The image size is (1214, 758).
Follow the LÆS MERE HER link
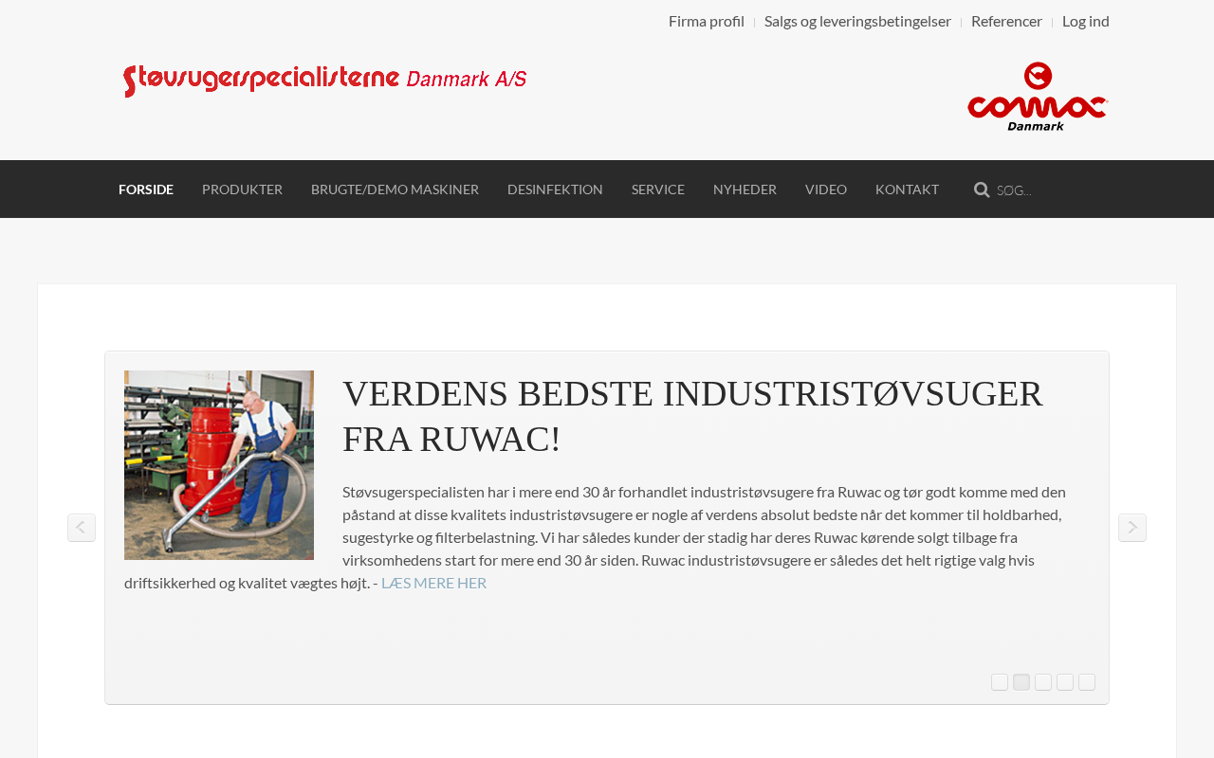click(x=433, y=583)
